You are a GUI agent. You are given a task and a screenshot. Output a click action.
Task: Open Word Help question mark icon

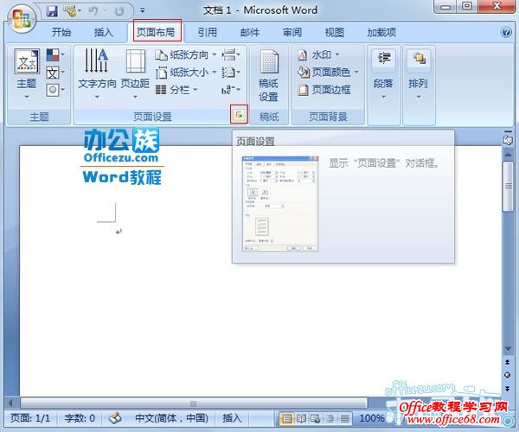tap(506, 32)
